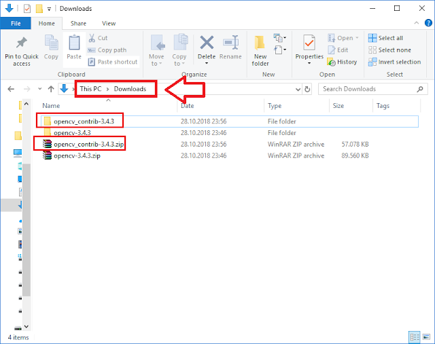Image resolution: width=435 pixels, height=344 pixels.
Task: Click Select all in ribbon
Action: [385, 38]
